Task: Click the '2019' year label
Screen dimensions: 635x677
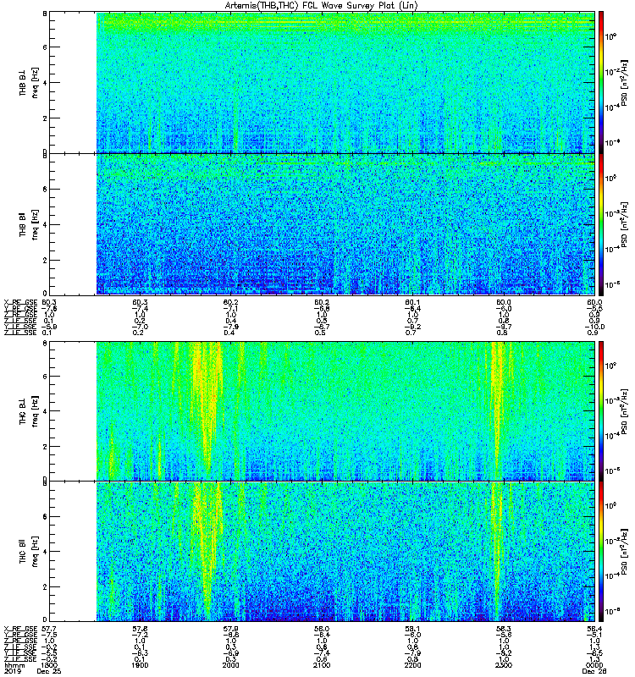Action: pos(12,671)
